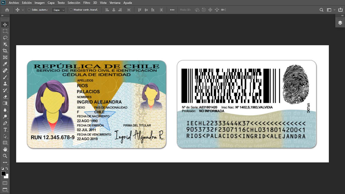Image resolution: width=345 pixels, height=194 pixels.
Task: Open the 3D menu
Action: click(95, 3)
